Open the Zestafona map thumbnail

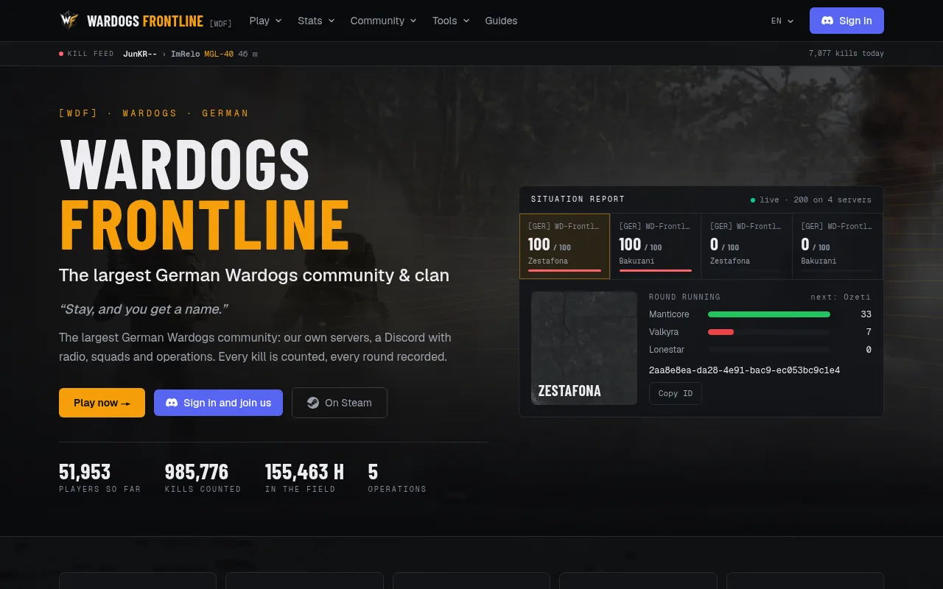click(584, 348)
